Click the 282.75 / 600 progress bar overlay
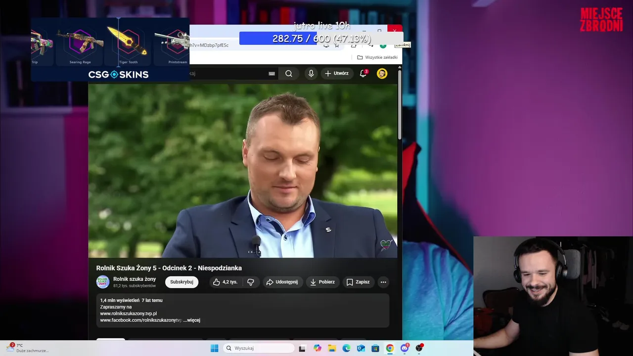 click(321, 39)
